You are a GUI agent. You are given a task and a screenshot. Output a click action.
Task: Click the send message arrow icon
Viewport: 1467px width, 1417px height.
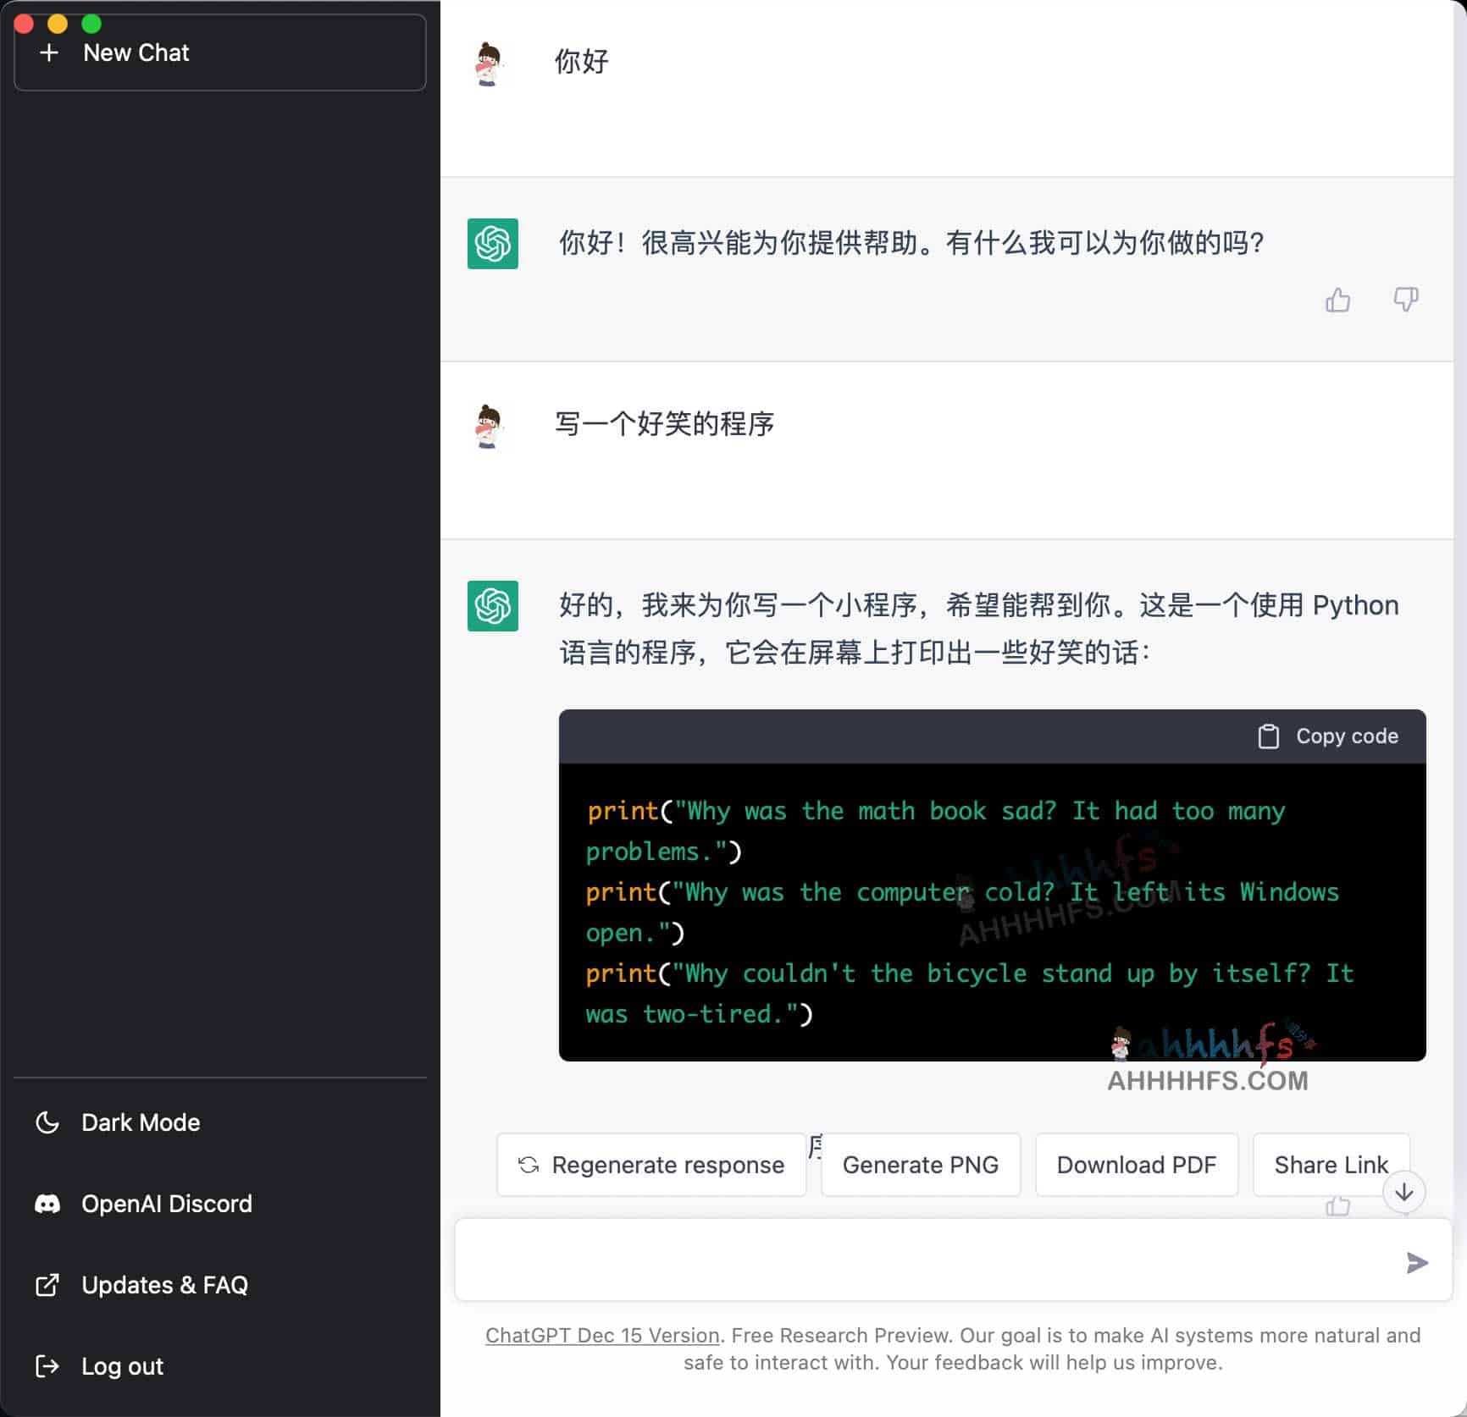pos(1414,1263)
